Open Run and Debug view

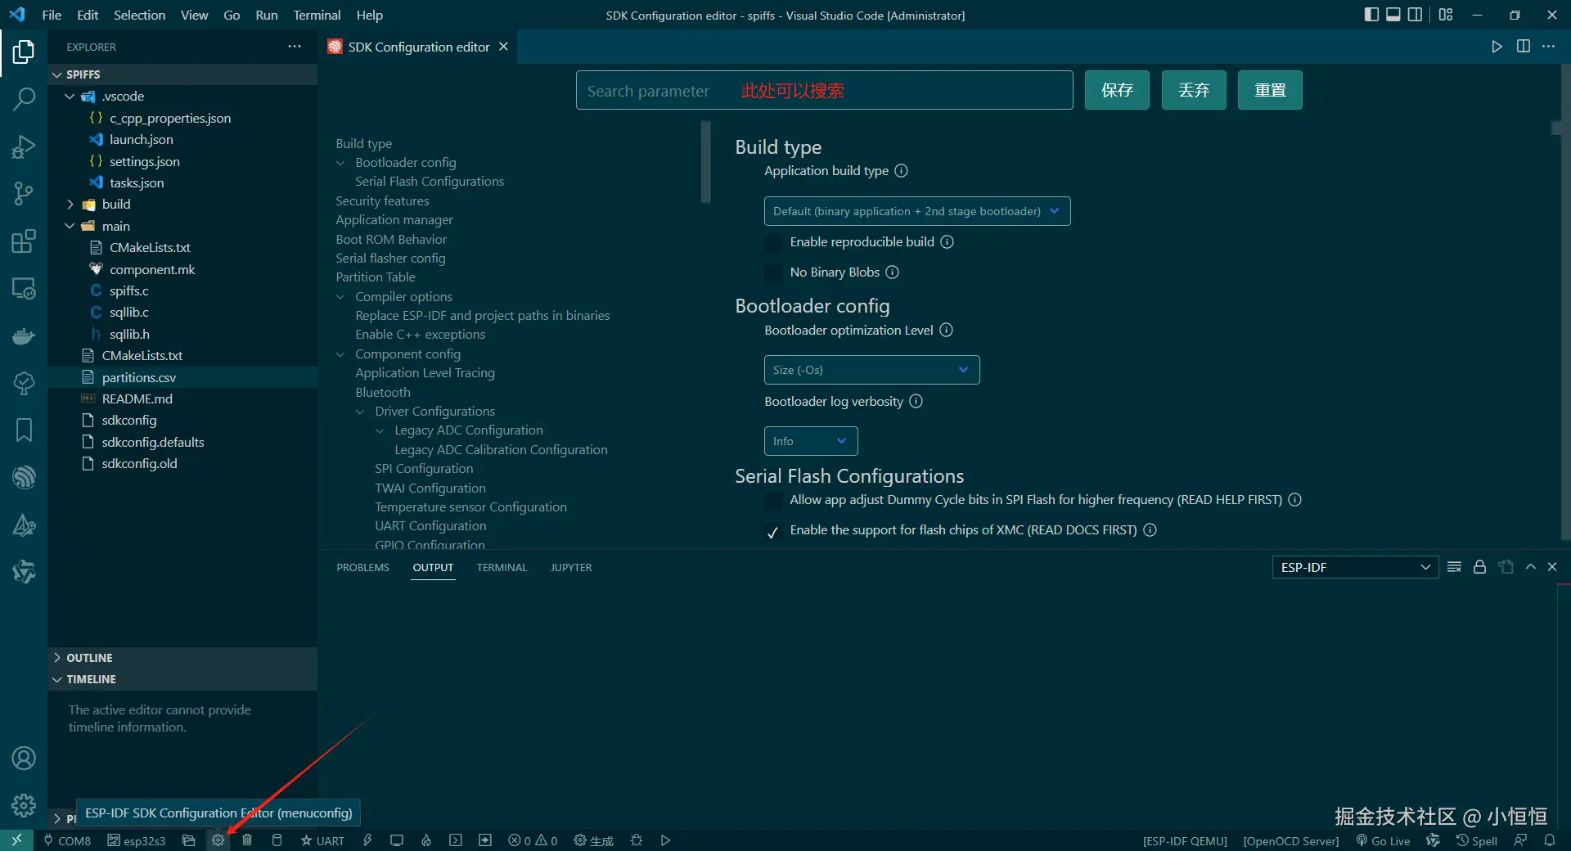coord(24,146)
